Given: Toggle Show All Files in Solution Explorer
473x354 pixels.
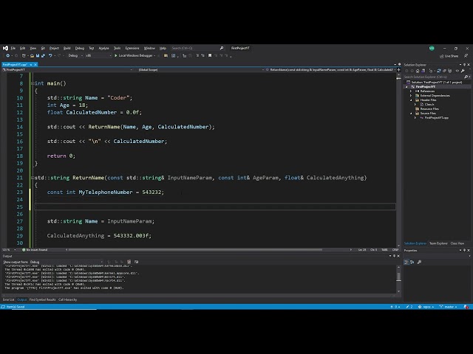Looking at the screenshot, I should pos(450,71).
